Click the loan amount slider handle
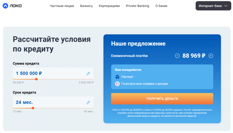The height and width of the screenshot is (133, 233). [x=36, y=79]
